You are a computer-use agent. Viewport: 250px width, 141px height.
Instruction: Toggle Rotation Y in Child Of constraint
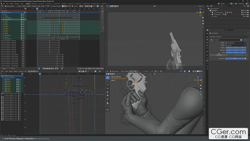pyautogui.click(x=236, y=50)
